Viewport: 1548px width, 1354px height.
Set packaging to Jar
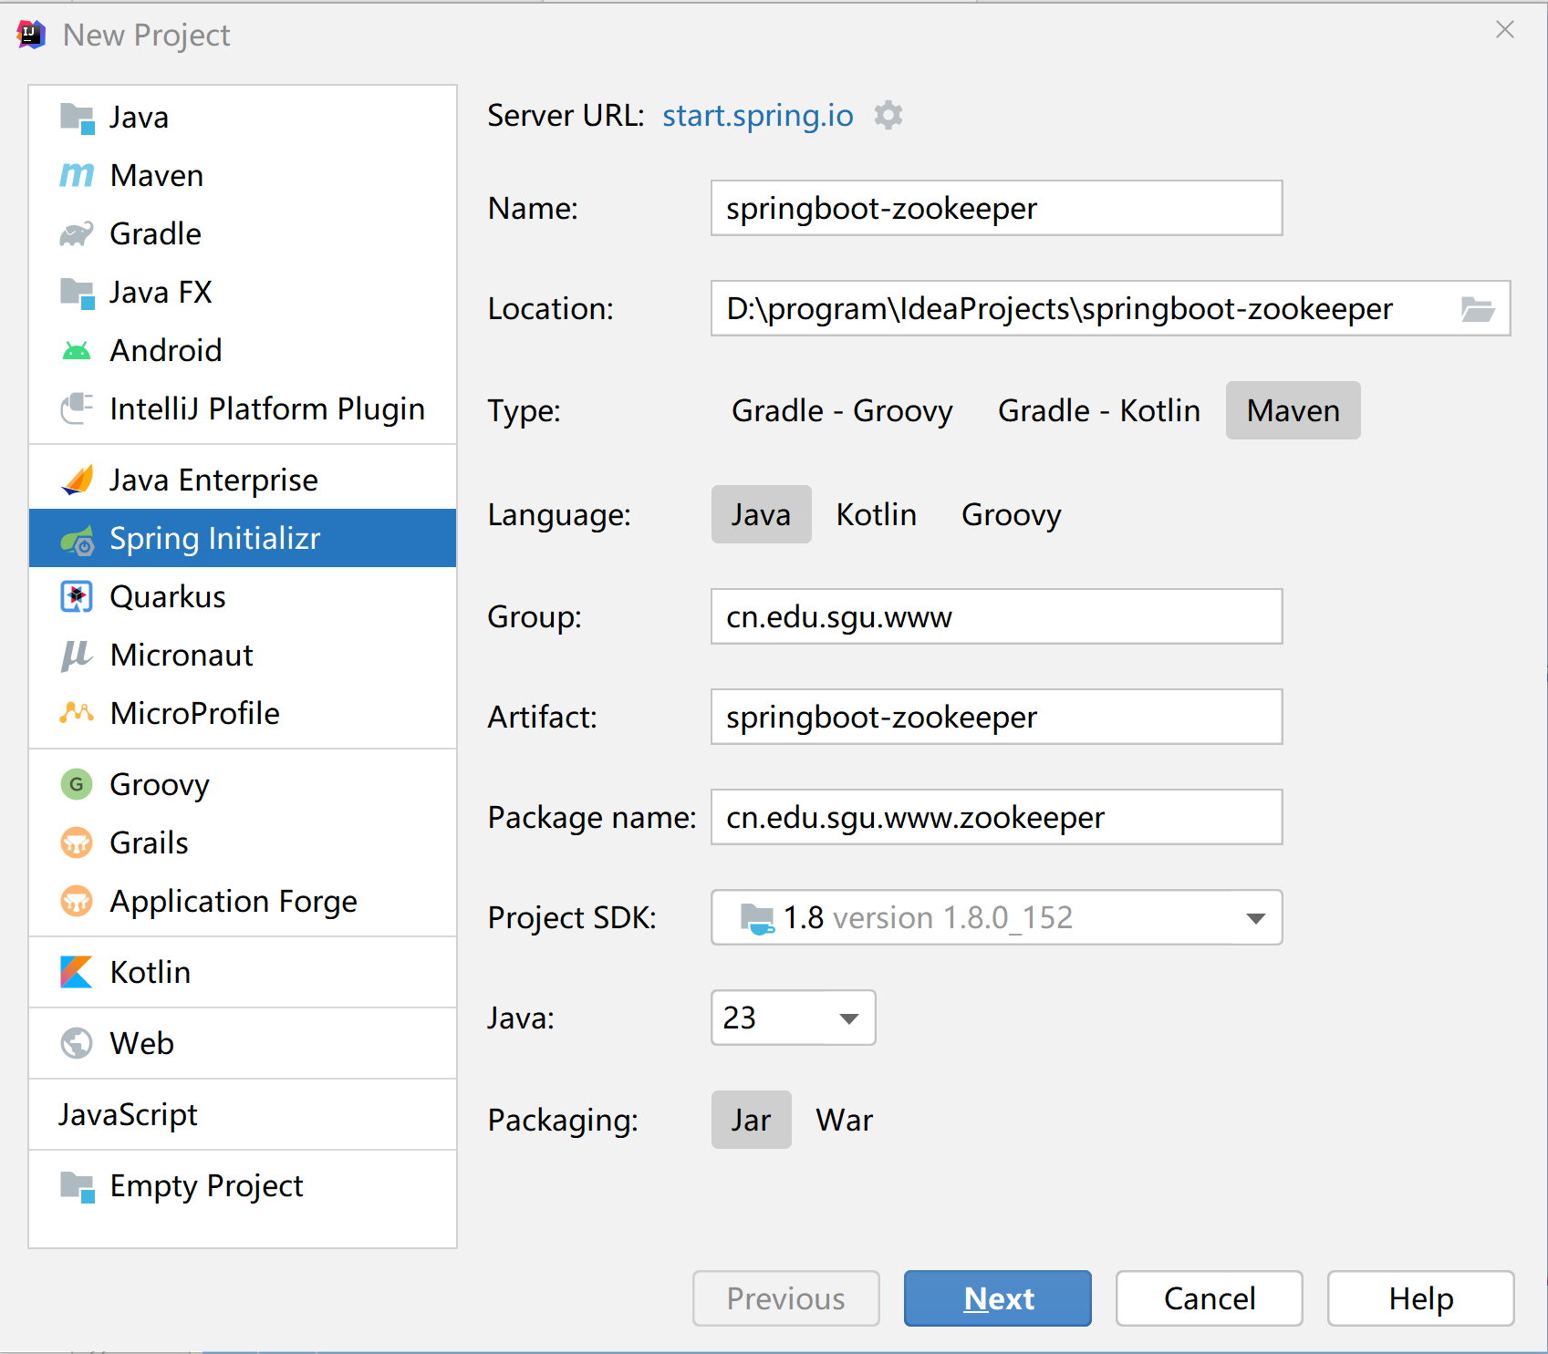click(751, 1120)
